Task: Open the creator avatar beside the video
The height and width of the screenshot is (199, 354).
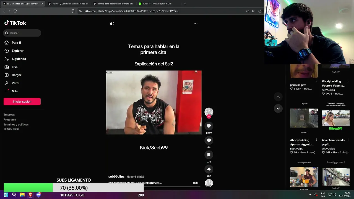Action: point(209,112)
